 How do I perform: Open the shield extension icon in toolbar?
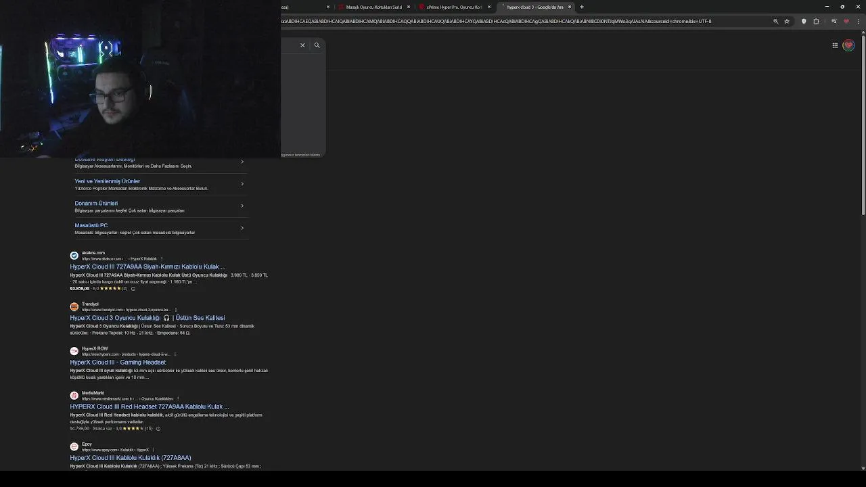pos(804,21)
